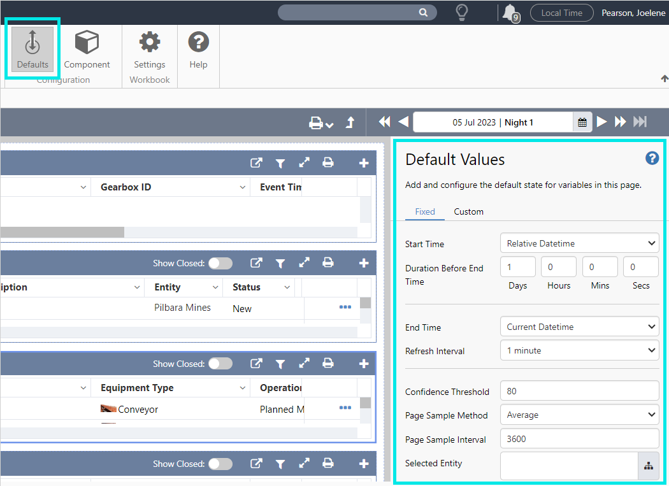Switch to the Custom tab
This screenshot has width=669, height=486.
468,211
